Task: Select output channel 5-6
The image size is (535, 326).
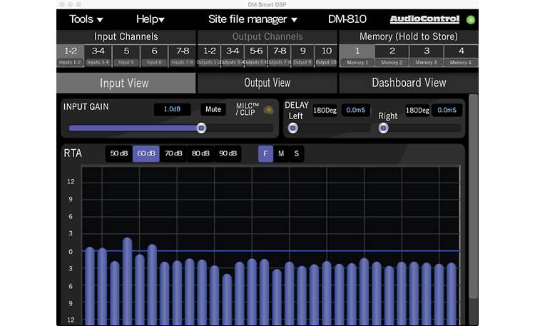Action: [256, 56]
